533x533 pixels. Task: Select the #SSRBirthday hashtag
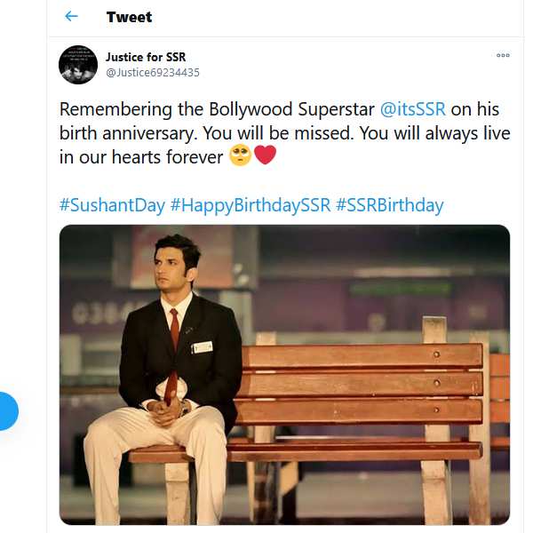[x=389, y=205]
